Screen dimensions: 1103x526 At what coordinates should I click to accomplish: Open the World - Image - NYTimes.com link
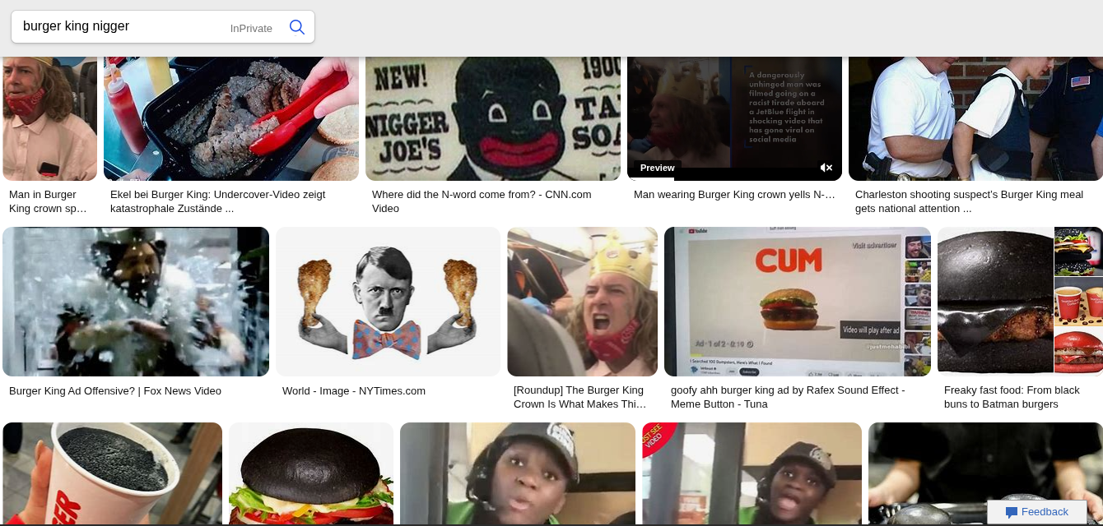pyautogui.click(x=354, y=391)
